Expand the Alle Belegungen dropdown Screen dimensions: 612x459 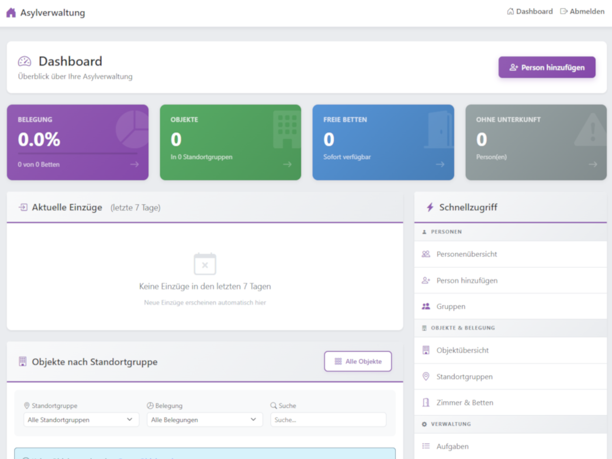pos(205,420)
